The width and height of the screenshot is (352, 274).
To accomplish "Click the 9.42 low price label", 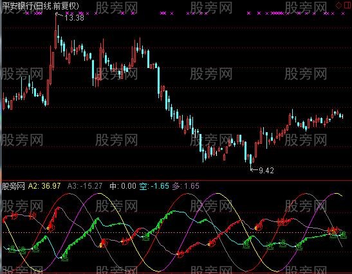I will coord(266,171).
